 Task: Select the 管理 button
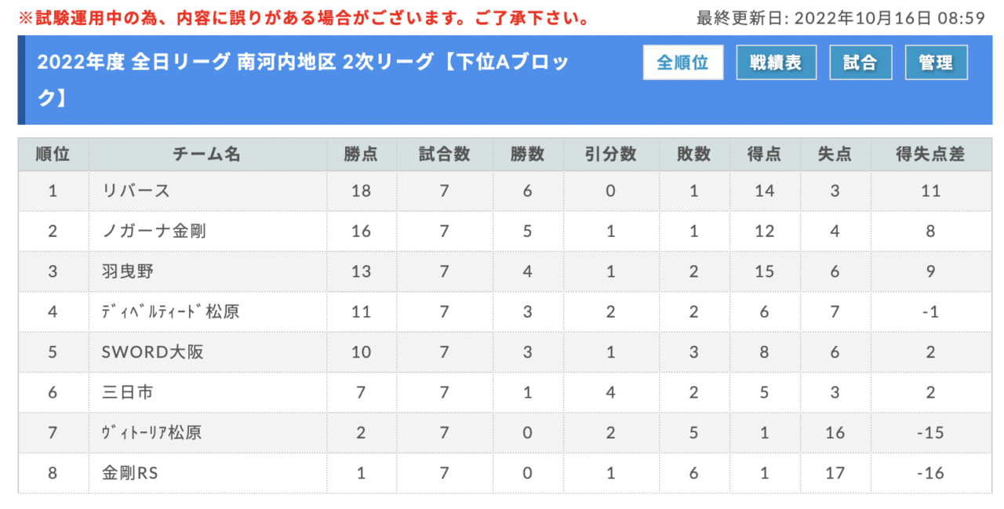click(936, 63)
